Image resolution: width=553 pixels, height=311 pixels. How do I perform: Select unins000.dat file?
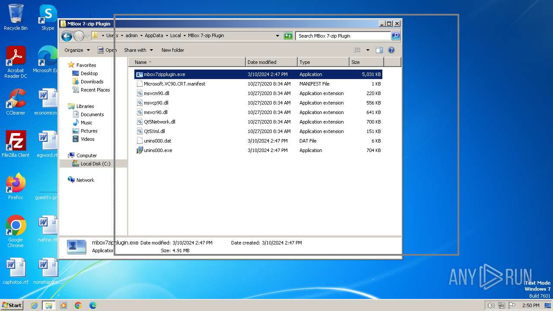tap(258, 141)
